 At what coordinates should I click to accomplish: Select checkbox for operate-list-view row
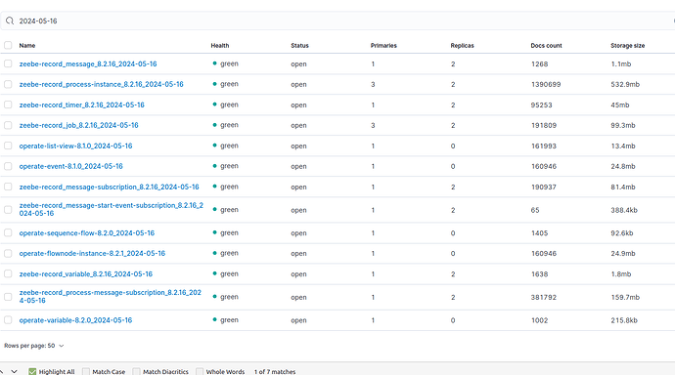pyautogui.click(x=8, y=146)
